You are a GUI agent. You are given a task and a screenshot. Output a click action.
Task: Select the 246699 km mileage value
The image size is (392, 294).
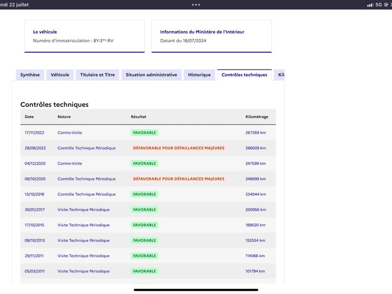255,179
